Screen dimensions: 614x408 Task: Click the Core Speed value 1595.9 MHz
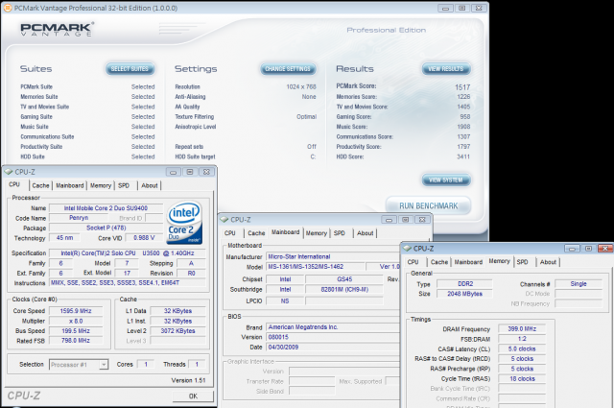76,311
